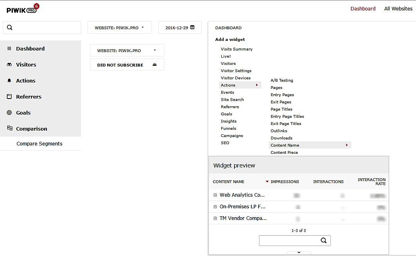This screenshot has height=256, width=416.
Task: Click magnifier icon in sidebar search box
Action: pyautogui.click(x=10, y=27)
